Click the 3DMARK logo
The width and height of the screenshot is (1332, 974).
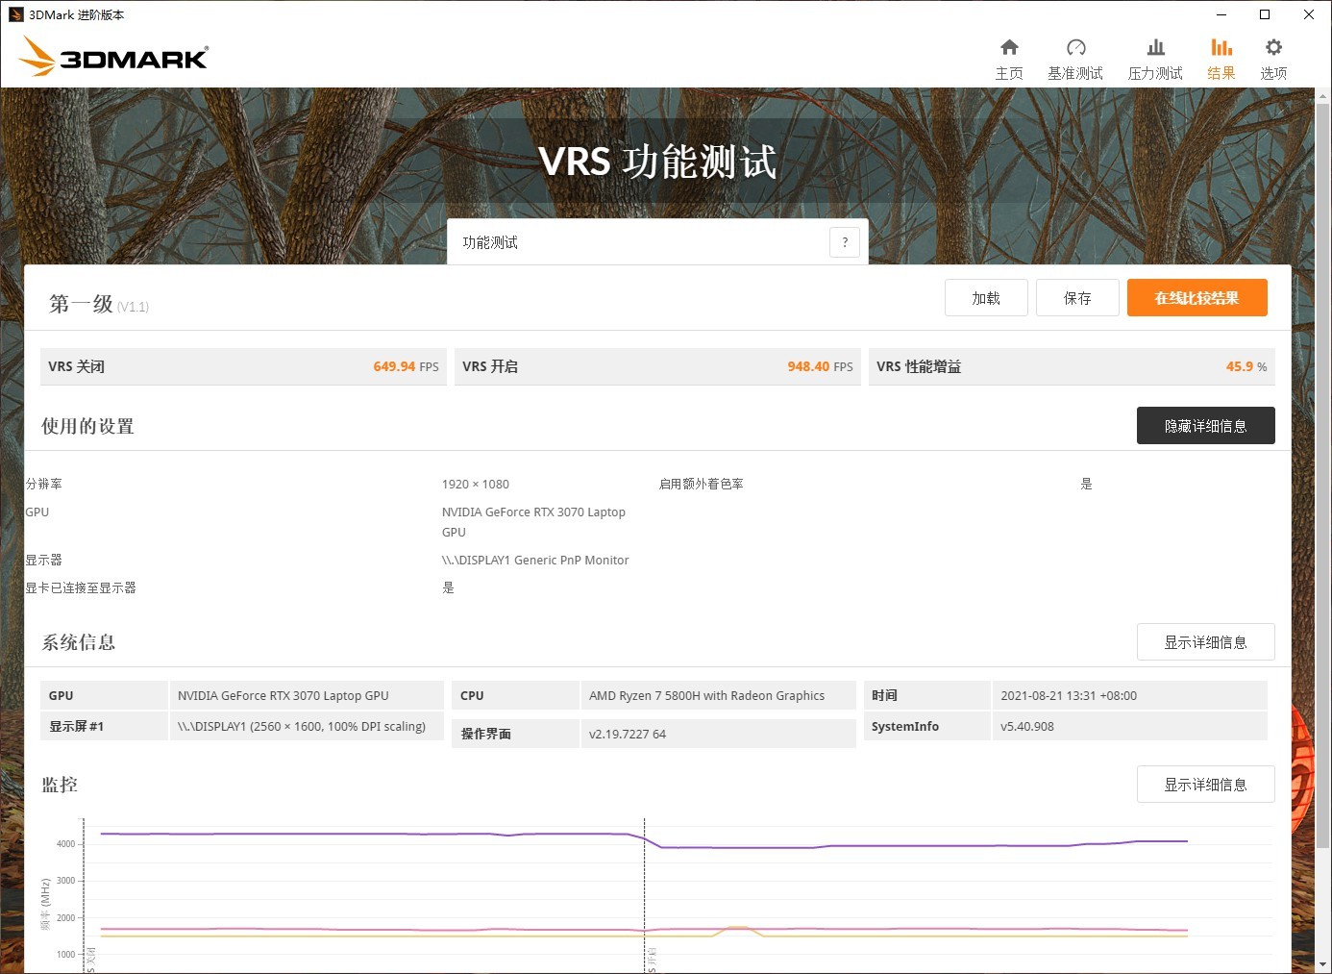[x=113, y=57]
